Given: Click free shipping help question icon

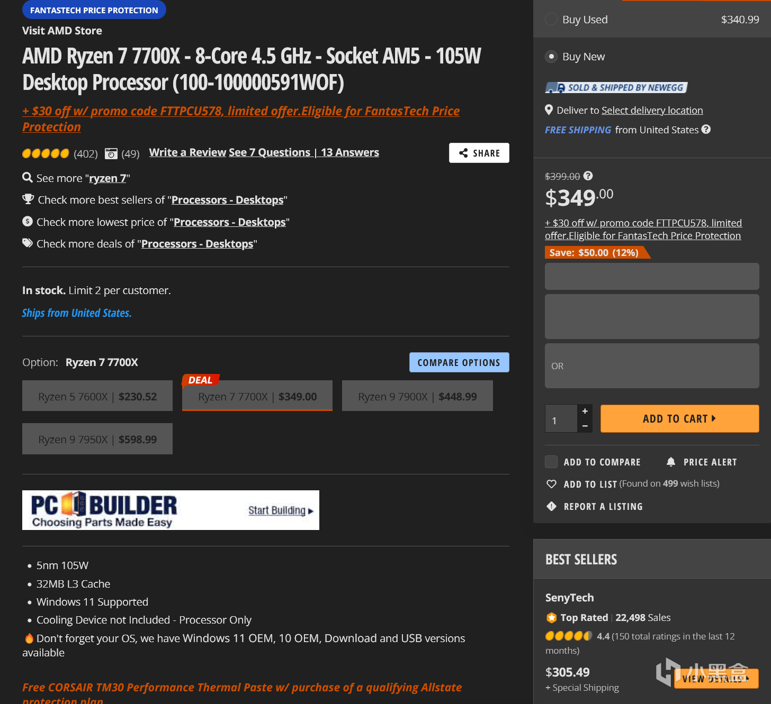Looking at the screenshot, I should pos(706,129).
